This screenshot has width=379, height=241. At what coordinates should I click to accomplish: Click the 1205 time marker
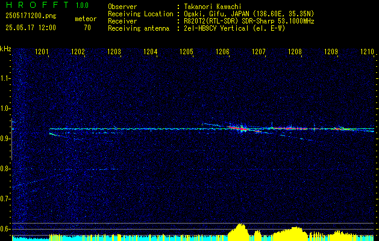click(187, 51)
